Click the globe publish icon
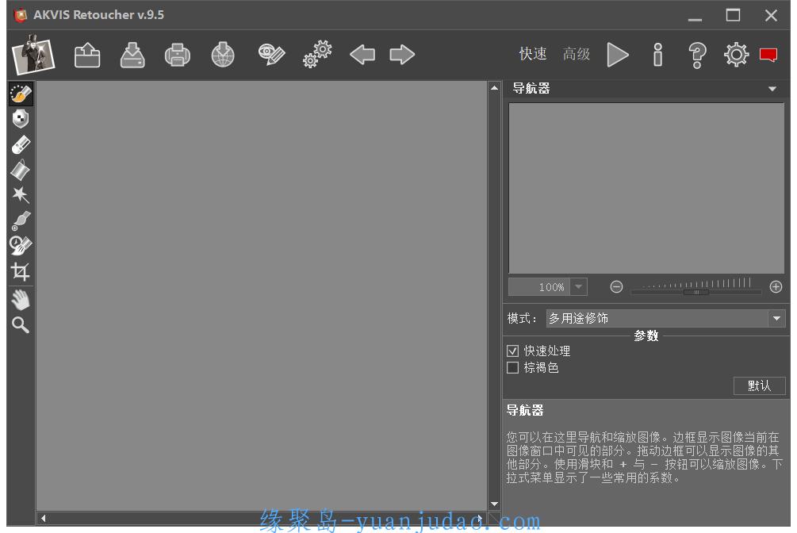 (x=223, y=55)
